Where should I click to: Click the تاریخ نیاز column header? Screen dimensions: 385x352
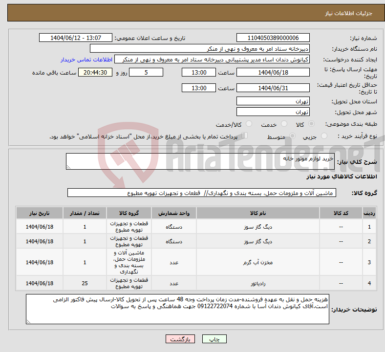tap(40, 213)
